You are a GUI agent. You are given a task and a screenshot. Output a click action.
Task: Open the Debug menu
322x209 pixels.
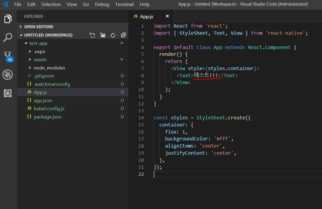coord(102,5)
